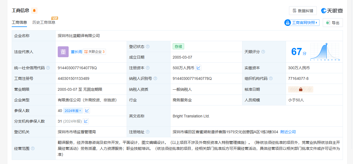Unlock the locked 核准日期 value
Screen dimensions: 353x164
[x=301, y=89]
